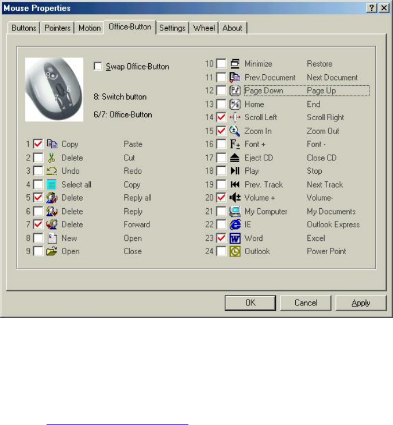The image size is (393, 425).
Task: Click the 'Excel' label in row 23
Action: pos(316,238)
